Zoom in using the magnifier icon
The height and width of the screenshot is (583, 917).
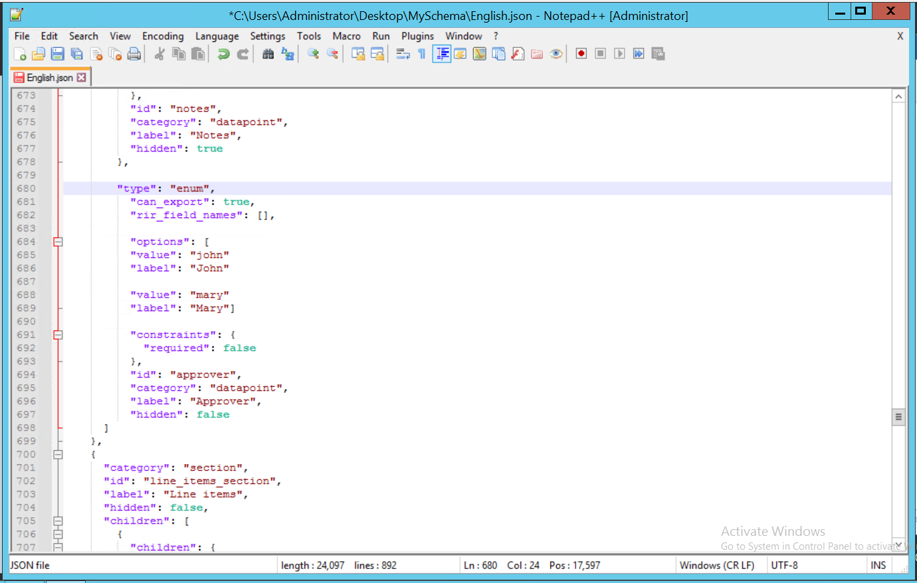pos(312,54)
